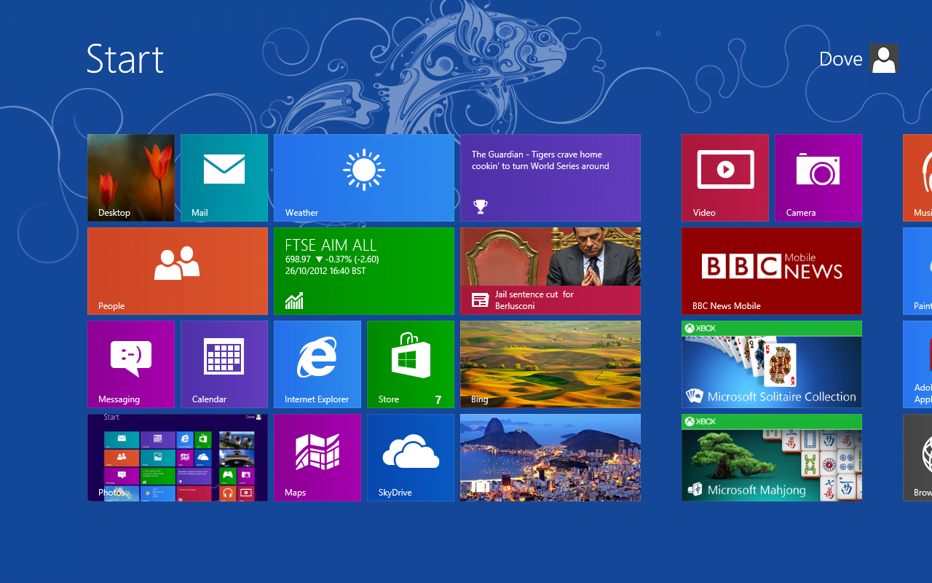Screen dimensions: 932x583
Task: Launch the SkyDrive tile
Action: tap(411, 458)
